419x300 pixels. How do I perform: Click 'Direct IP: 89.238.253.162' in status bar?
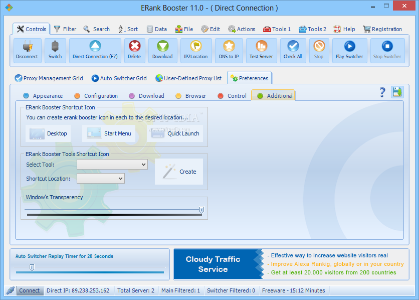[x=78, y=290]
